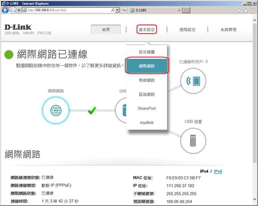
Task: Click the mydlink menu option
Action: pos(147,123)
